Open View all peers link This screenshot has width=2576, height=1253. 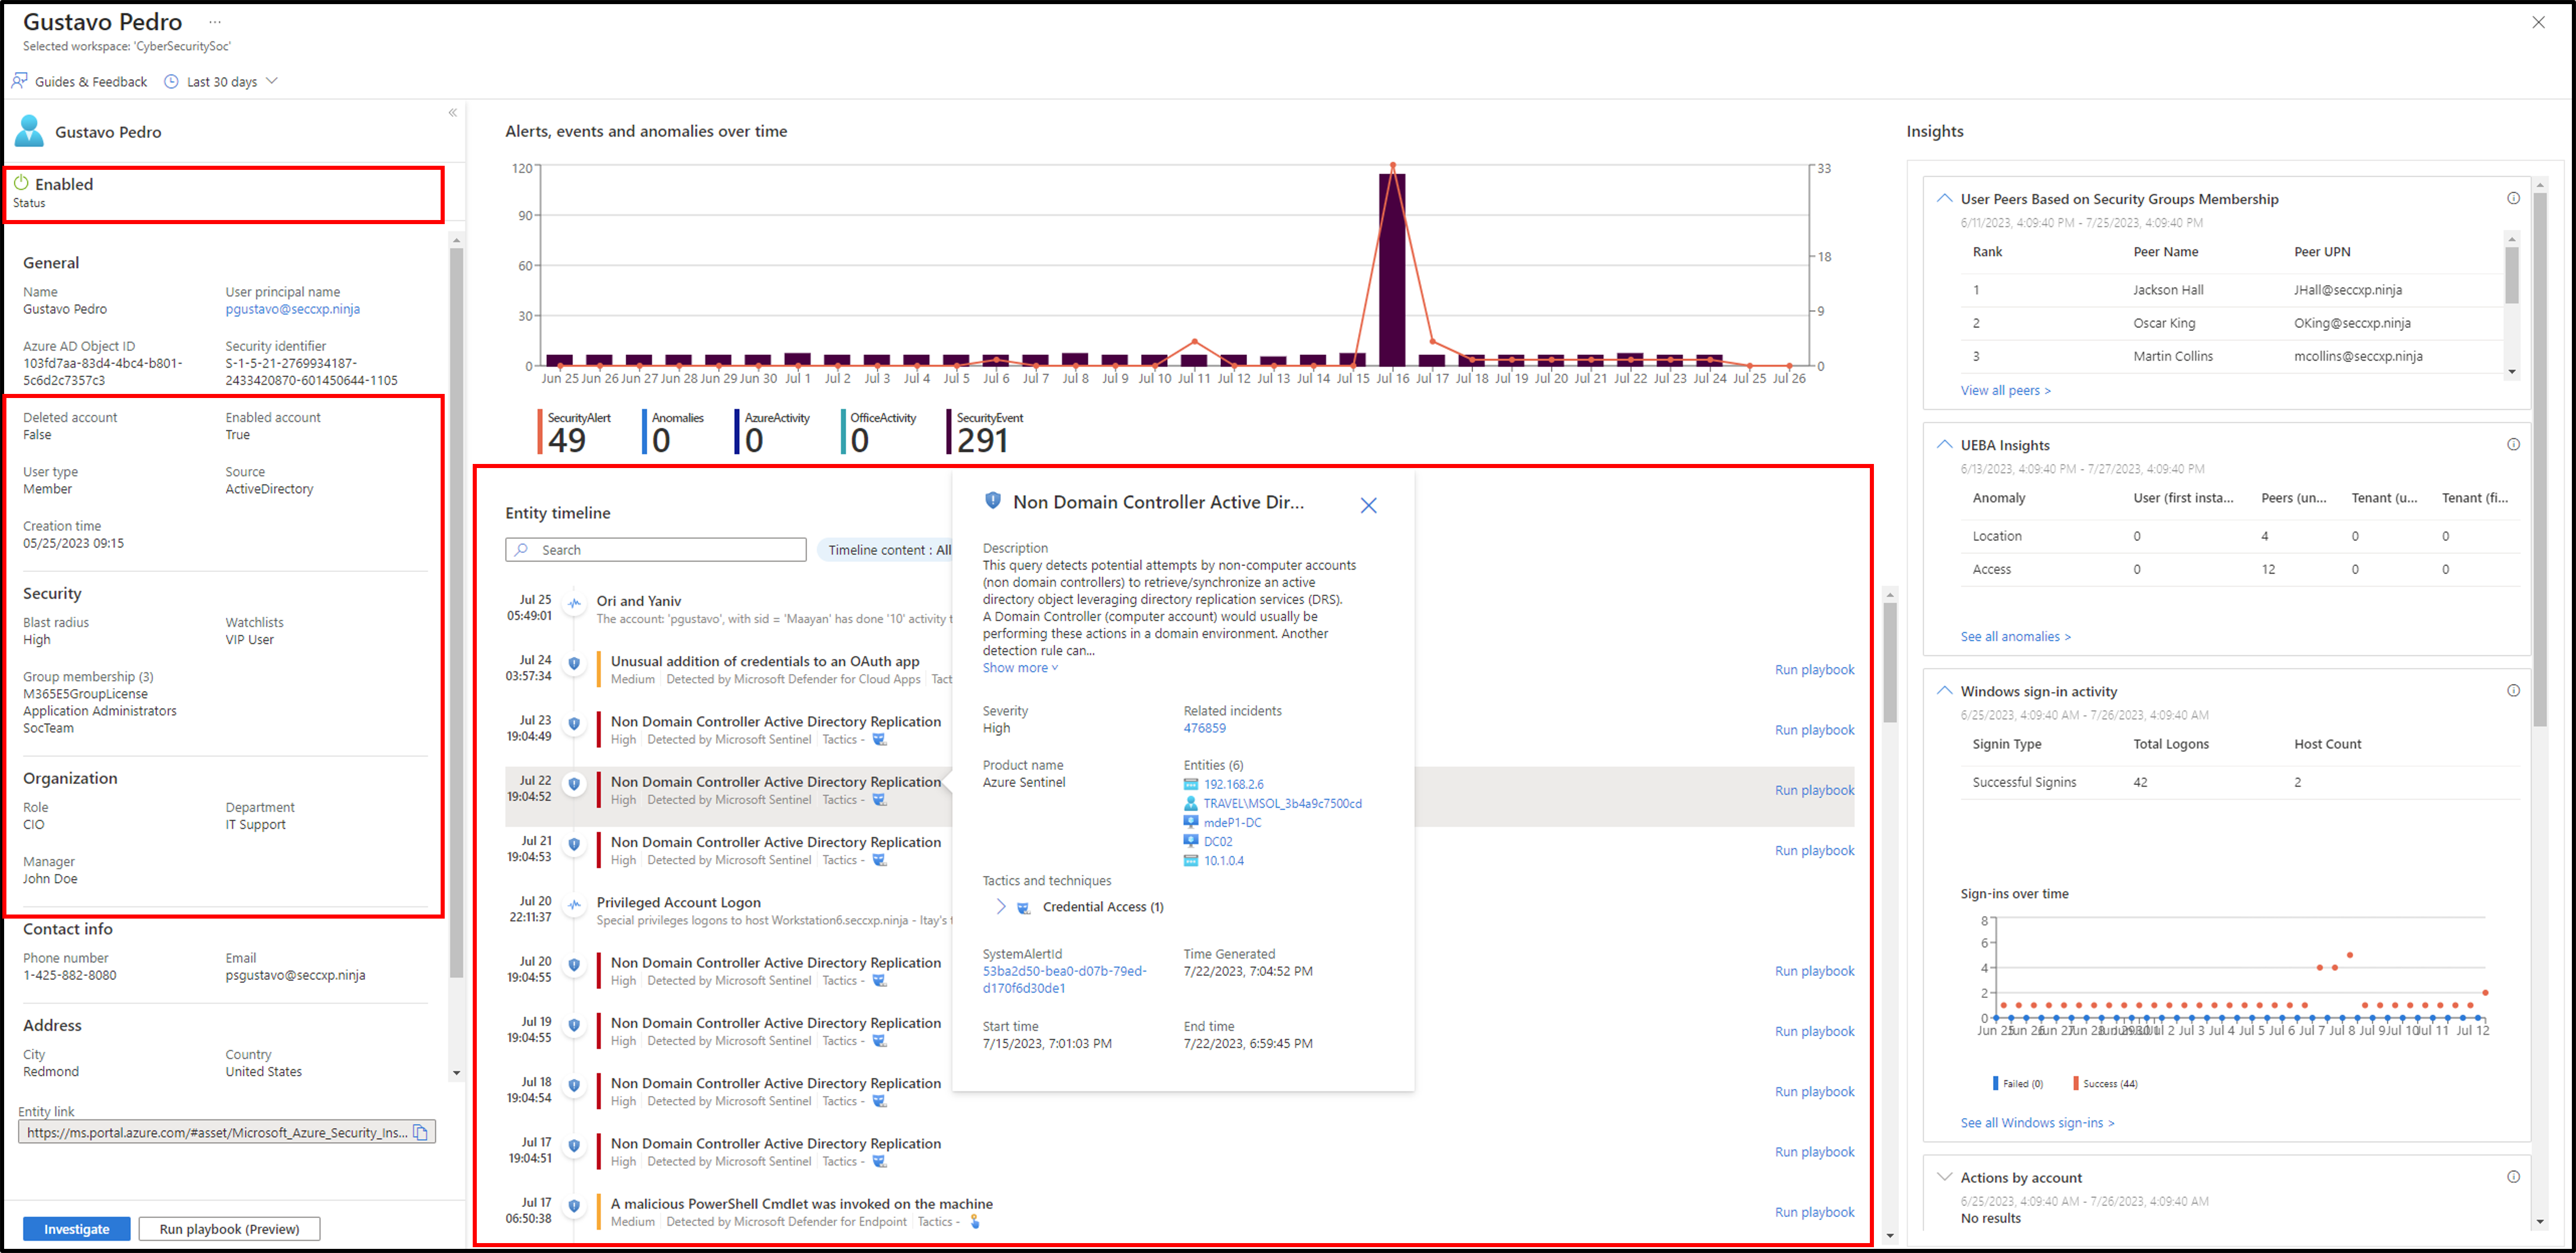pos(2005,390)
